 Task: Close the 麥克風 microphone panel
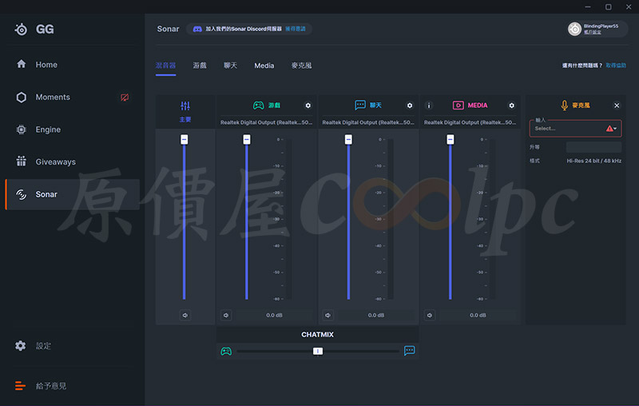[x=617, y=105]
